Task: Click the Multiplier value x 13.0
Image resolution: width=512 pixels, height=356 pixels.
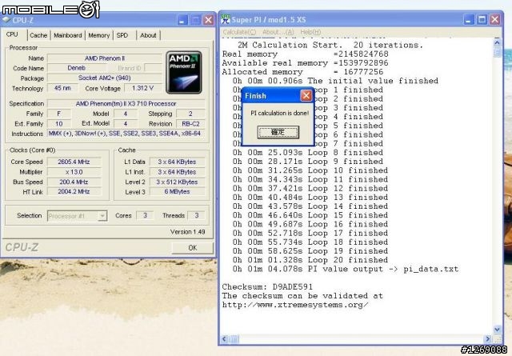Action: [x=74, y=172]
